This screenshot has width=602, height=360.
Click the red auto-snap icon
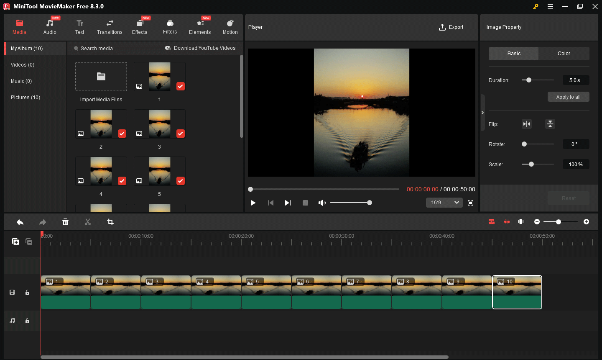(492, 222)
